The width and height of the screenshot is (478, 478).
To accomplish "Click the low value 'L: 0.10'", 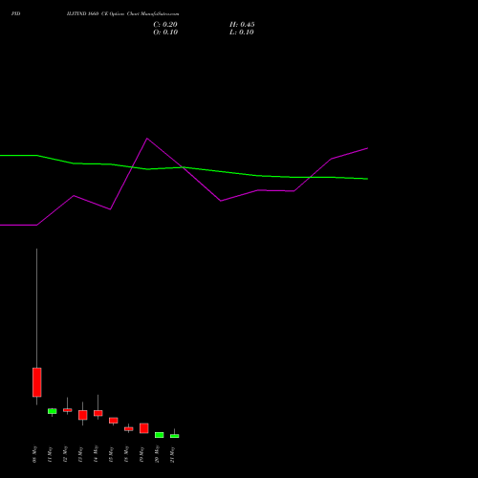I will [242, 33].
